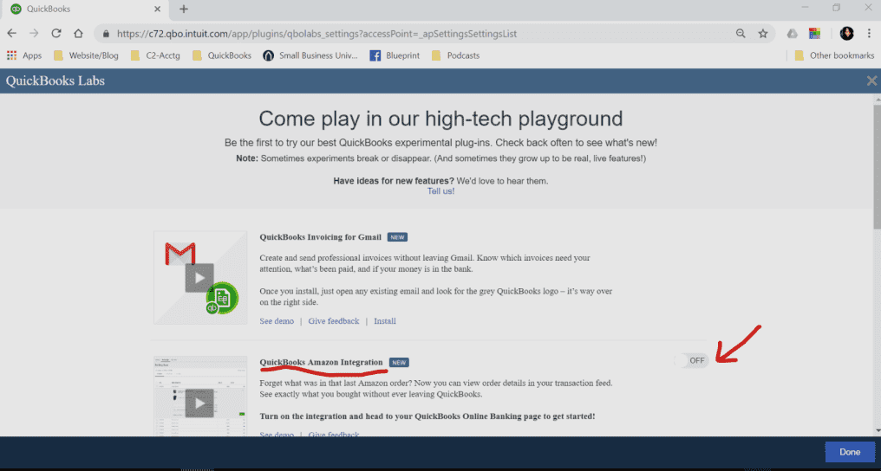The height and width of the screenshot is (471, 881).
Task: Play the Amazon Integration demo video thumbnail
Action: pyautogui.click(x=199, y=403)
